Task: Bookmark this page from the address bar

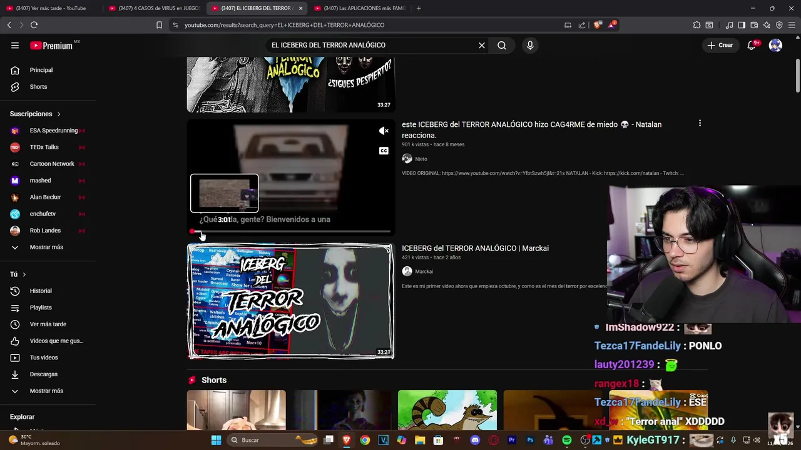Action: [159, 25]
